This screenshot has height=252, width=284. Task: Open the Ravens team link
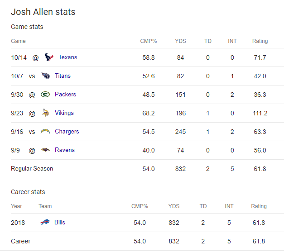pyautogui.click(x=65, y=150)
